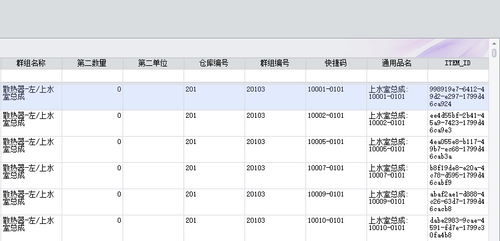Select ITEM_ID cell starting b8f19de8
The image size is (500, 241).
(x=458, y=176)
